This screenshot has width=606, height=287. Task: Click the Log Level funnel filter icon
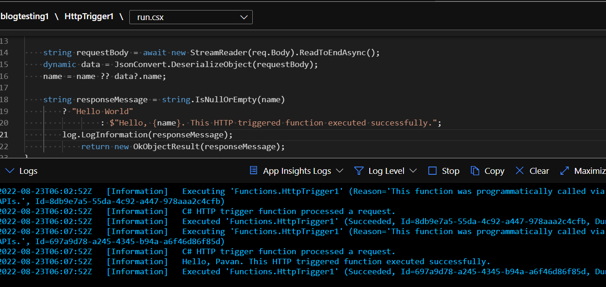point(359,171)
